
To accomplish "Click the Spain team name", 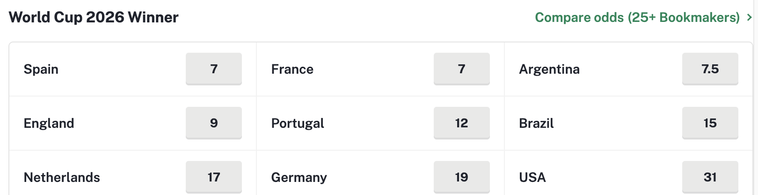I will click(x=41, y=70).
